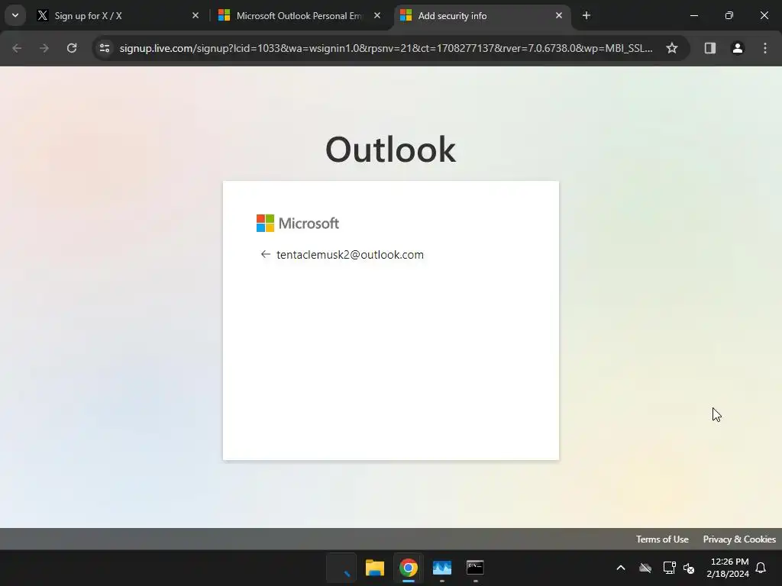
Task: Restore down the Chrome window
Action: pyautogui.click(x=729, y=16)
